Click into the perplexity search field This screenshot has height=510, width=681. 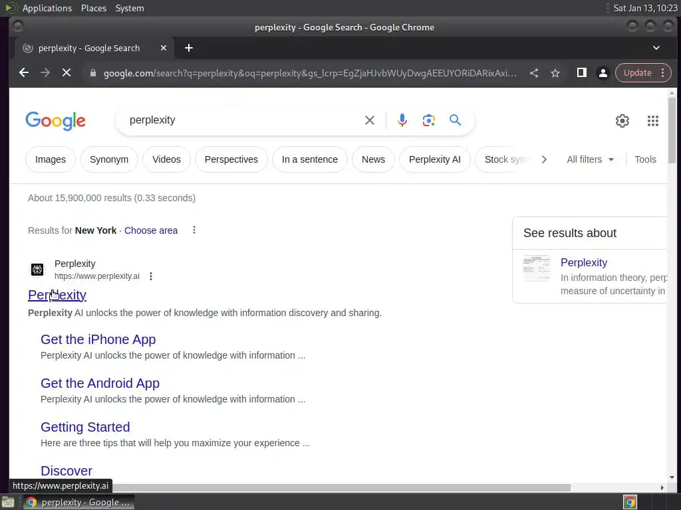[x=243, y=120]
